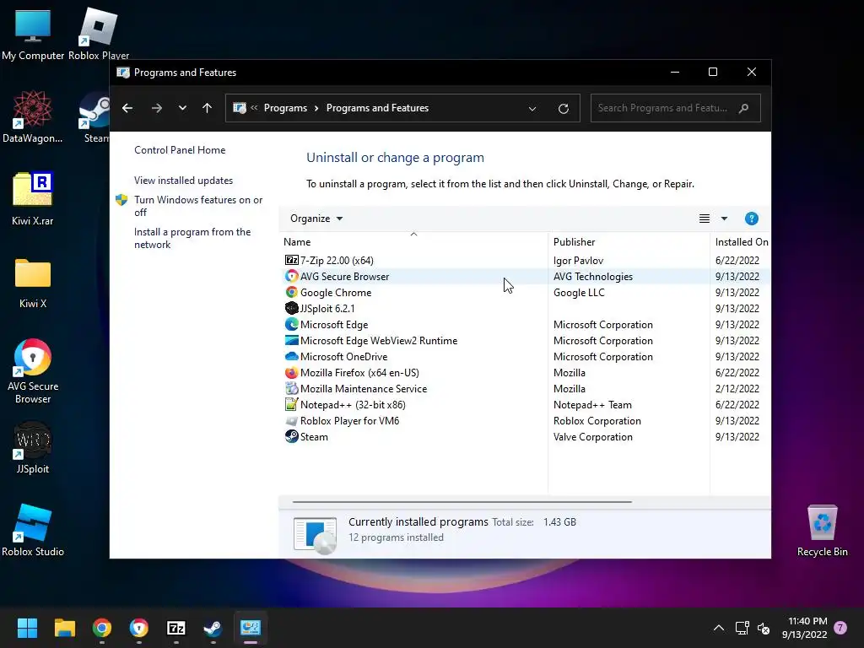864x648 pixels.
Task: Open the taskbar clock showing 11:40 PM
Action: click(804, 628)
